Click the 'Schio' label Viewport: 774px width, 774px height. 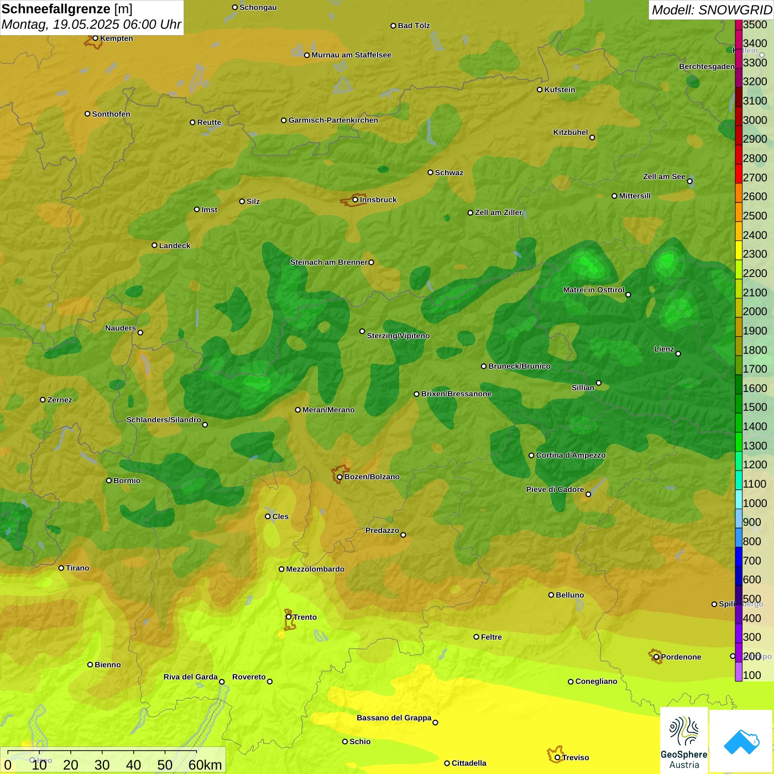click(x=360, y=741)
